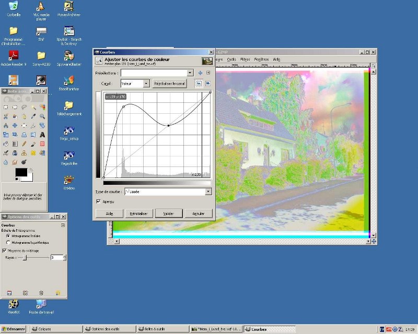Screen dimensions: 418x334
Task: Select the Rectangle Select tool in toolbox
Action: coord(6,108)
